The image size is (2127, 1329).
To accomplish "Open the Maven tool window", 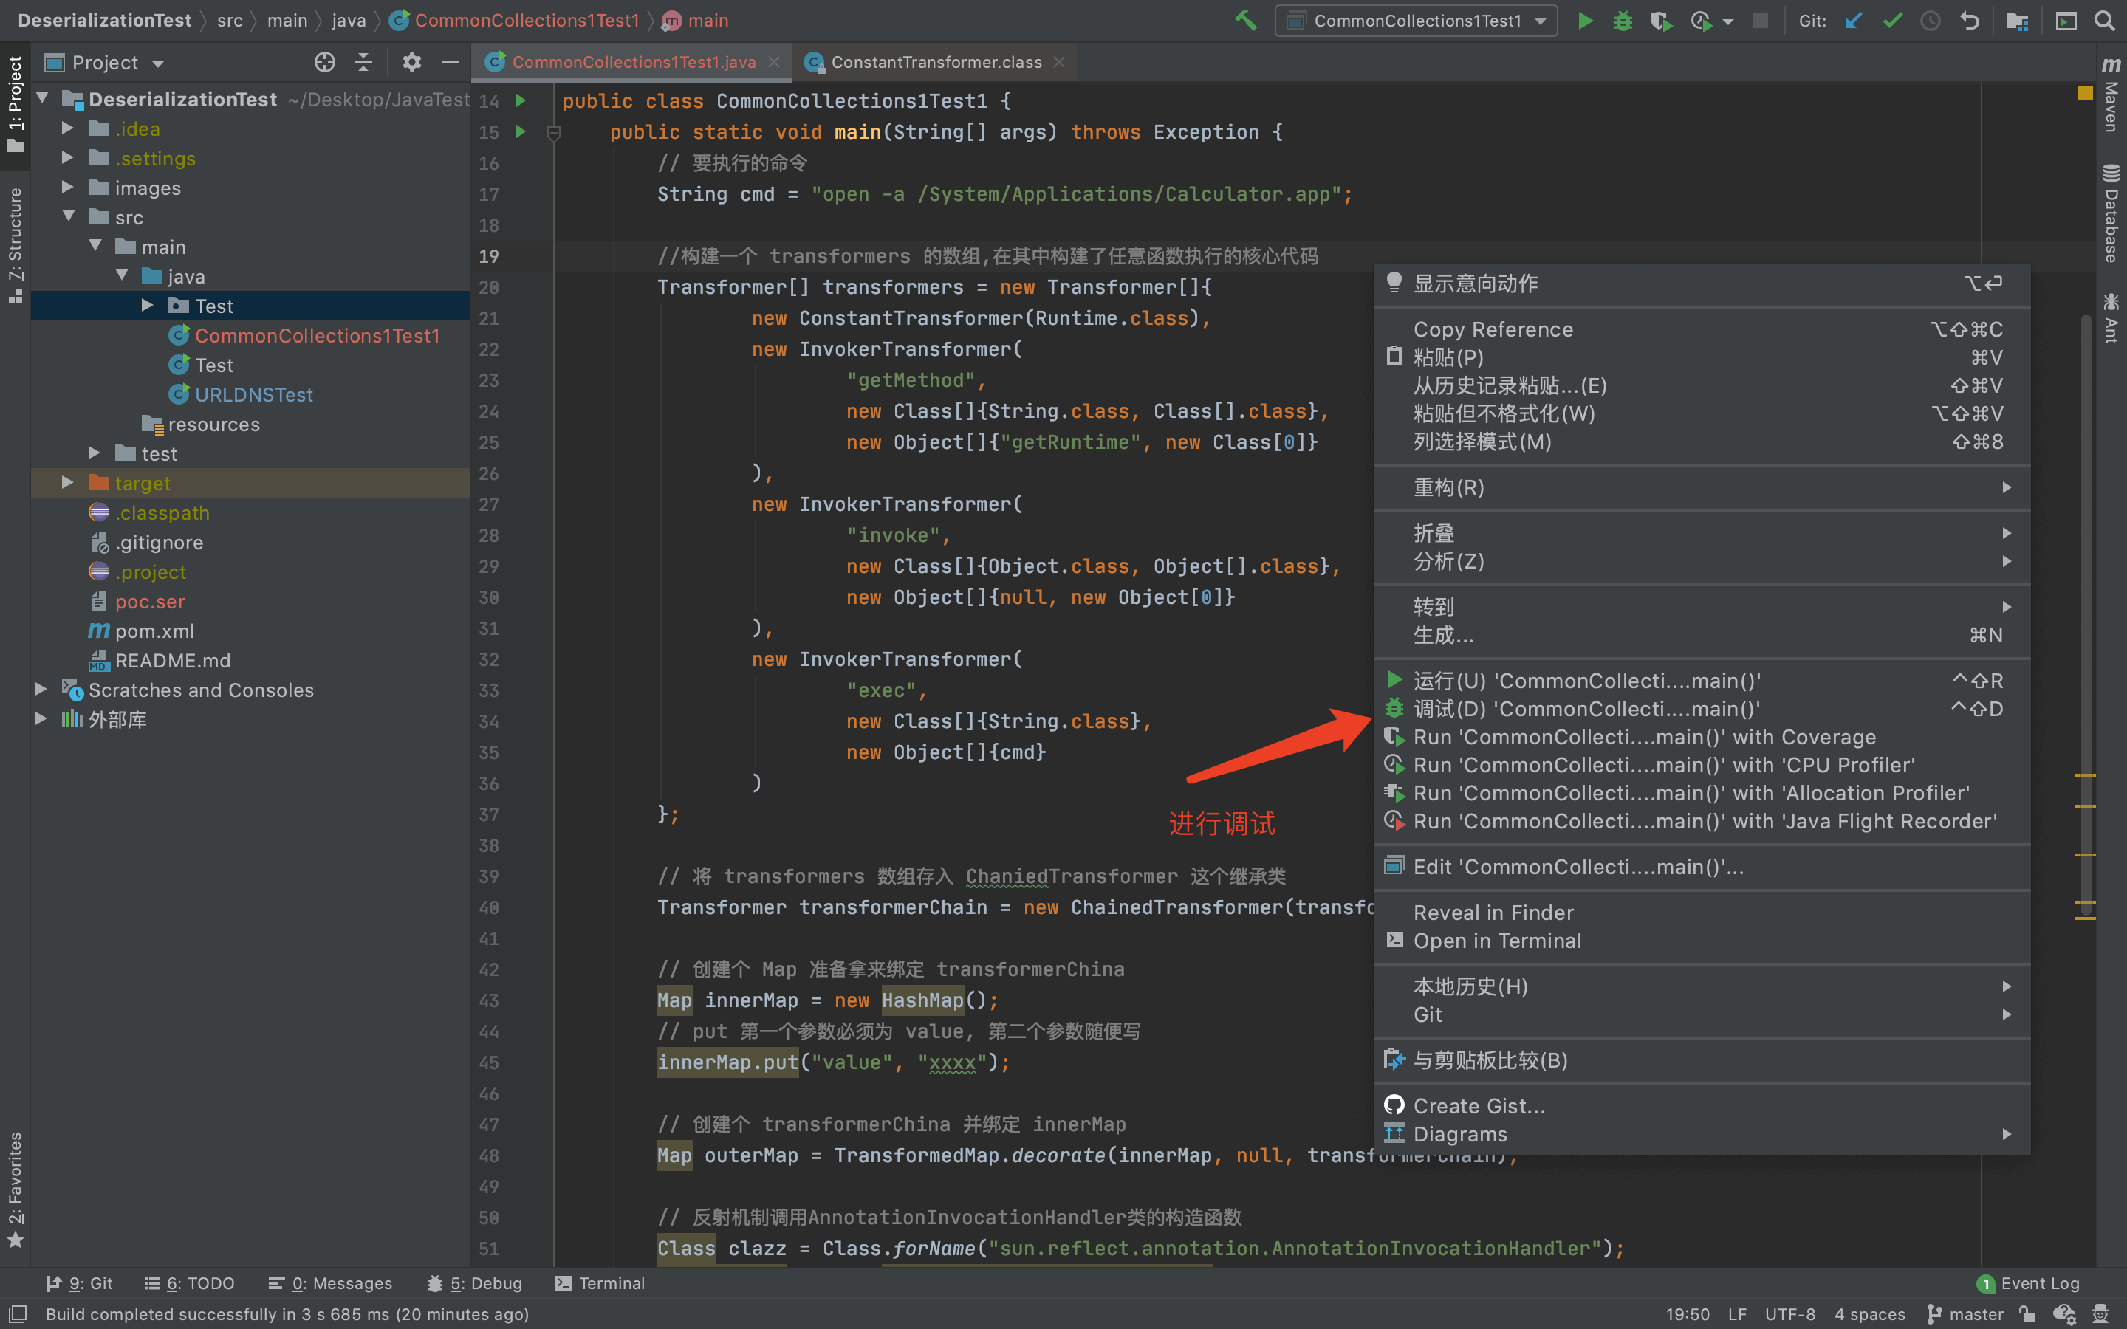I will click(2110, 95).
